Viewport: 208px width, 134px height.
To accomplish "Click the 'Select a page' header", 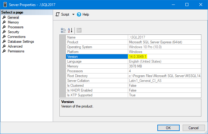I will 27,12.
